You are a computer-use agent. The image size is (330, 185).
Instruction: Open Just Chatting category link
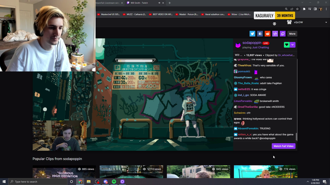(x=260, y=48)
